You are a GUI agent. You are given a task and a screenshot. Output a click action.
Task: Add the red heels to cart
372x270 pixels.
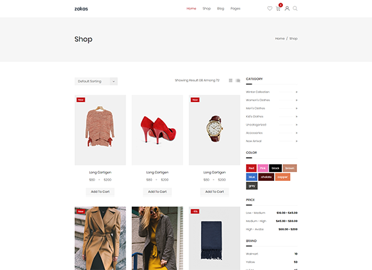158,192
